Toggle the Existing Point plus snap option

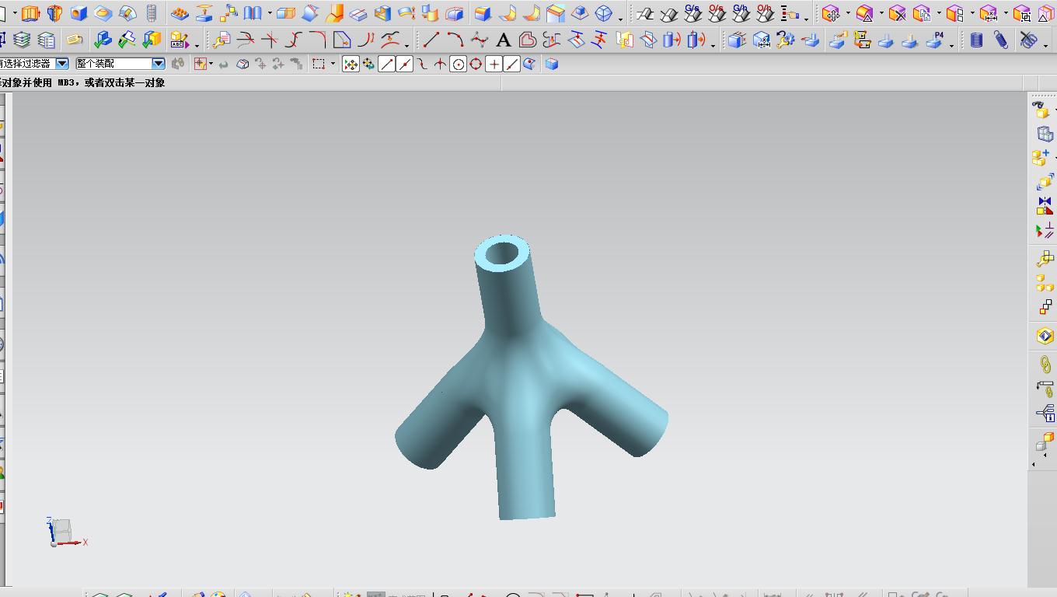(494, 65)
